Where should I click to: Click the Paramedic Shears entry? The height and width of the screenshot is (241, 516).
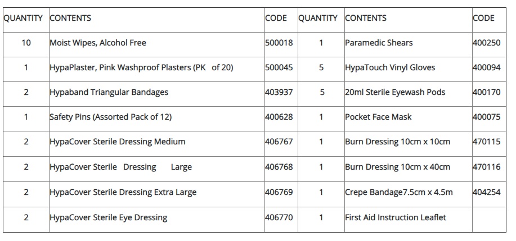coord(379,43)
